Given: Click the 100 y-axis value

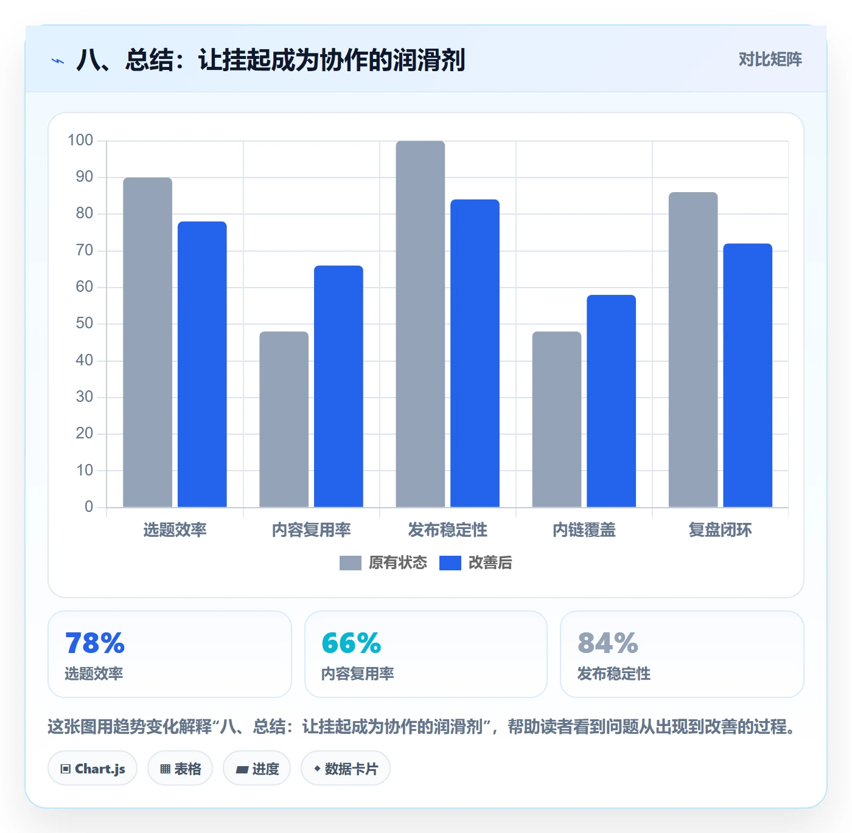Looking at the screenshot, I should pos(80,140).
